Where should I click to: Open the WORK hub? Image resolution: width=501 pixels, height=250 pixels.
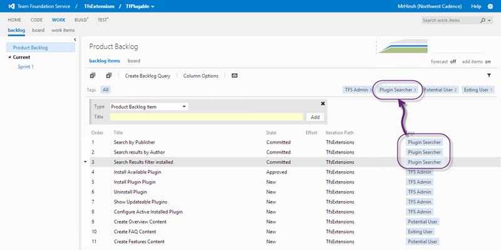(x=58, y=20)
